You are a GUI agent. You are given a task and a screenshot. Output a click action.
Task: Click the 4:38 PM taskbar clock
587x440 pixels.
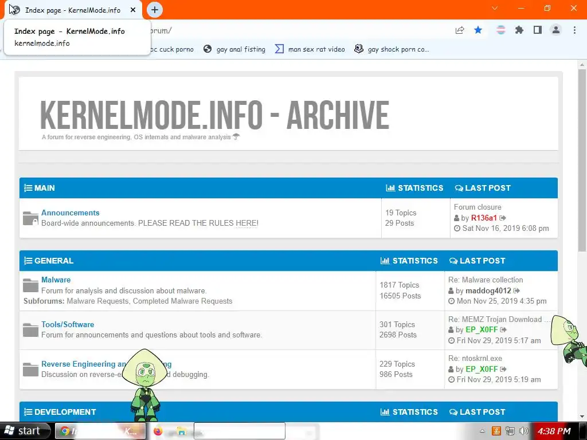pyautogui.click(x=554, y=431)
